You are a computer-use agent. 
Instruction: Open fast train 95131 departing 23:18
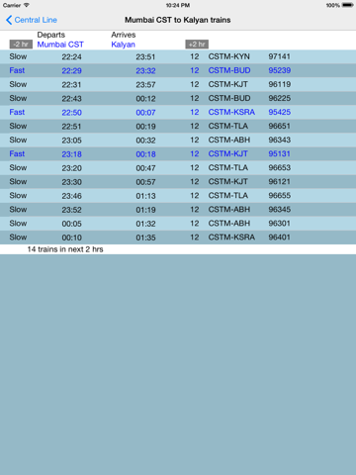178,154
